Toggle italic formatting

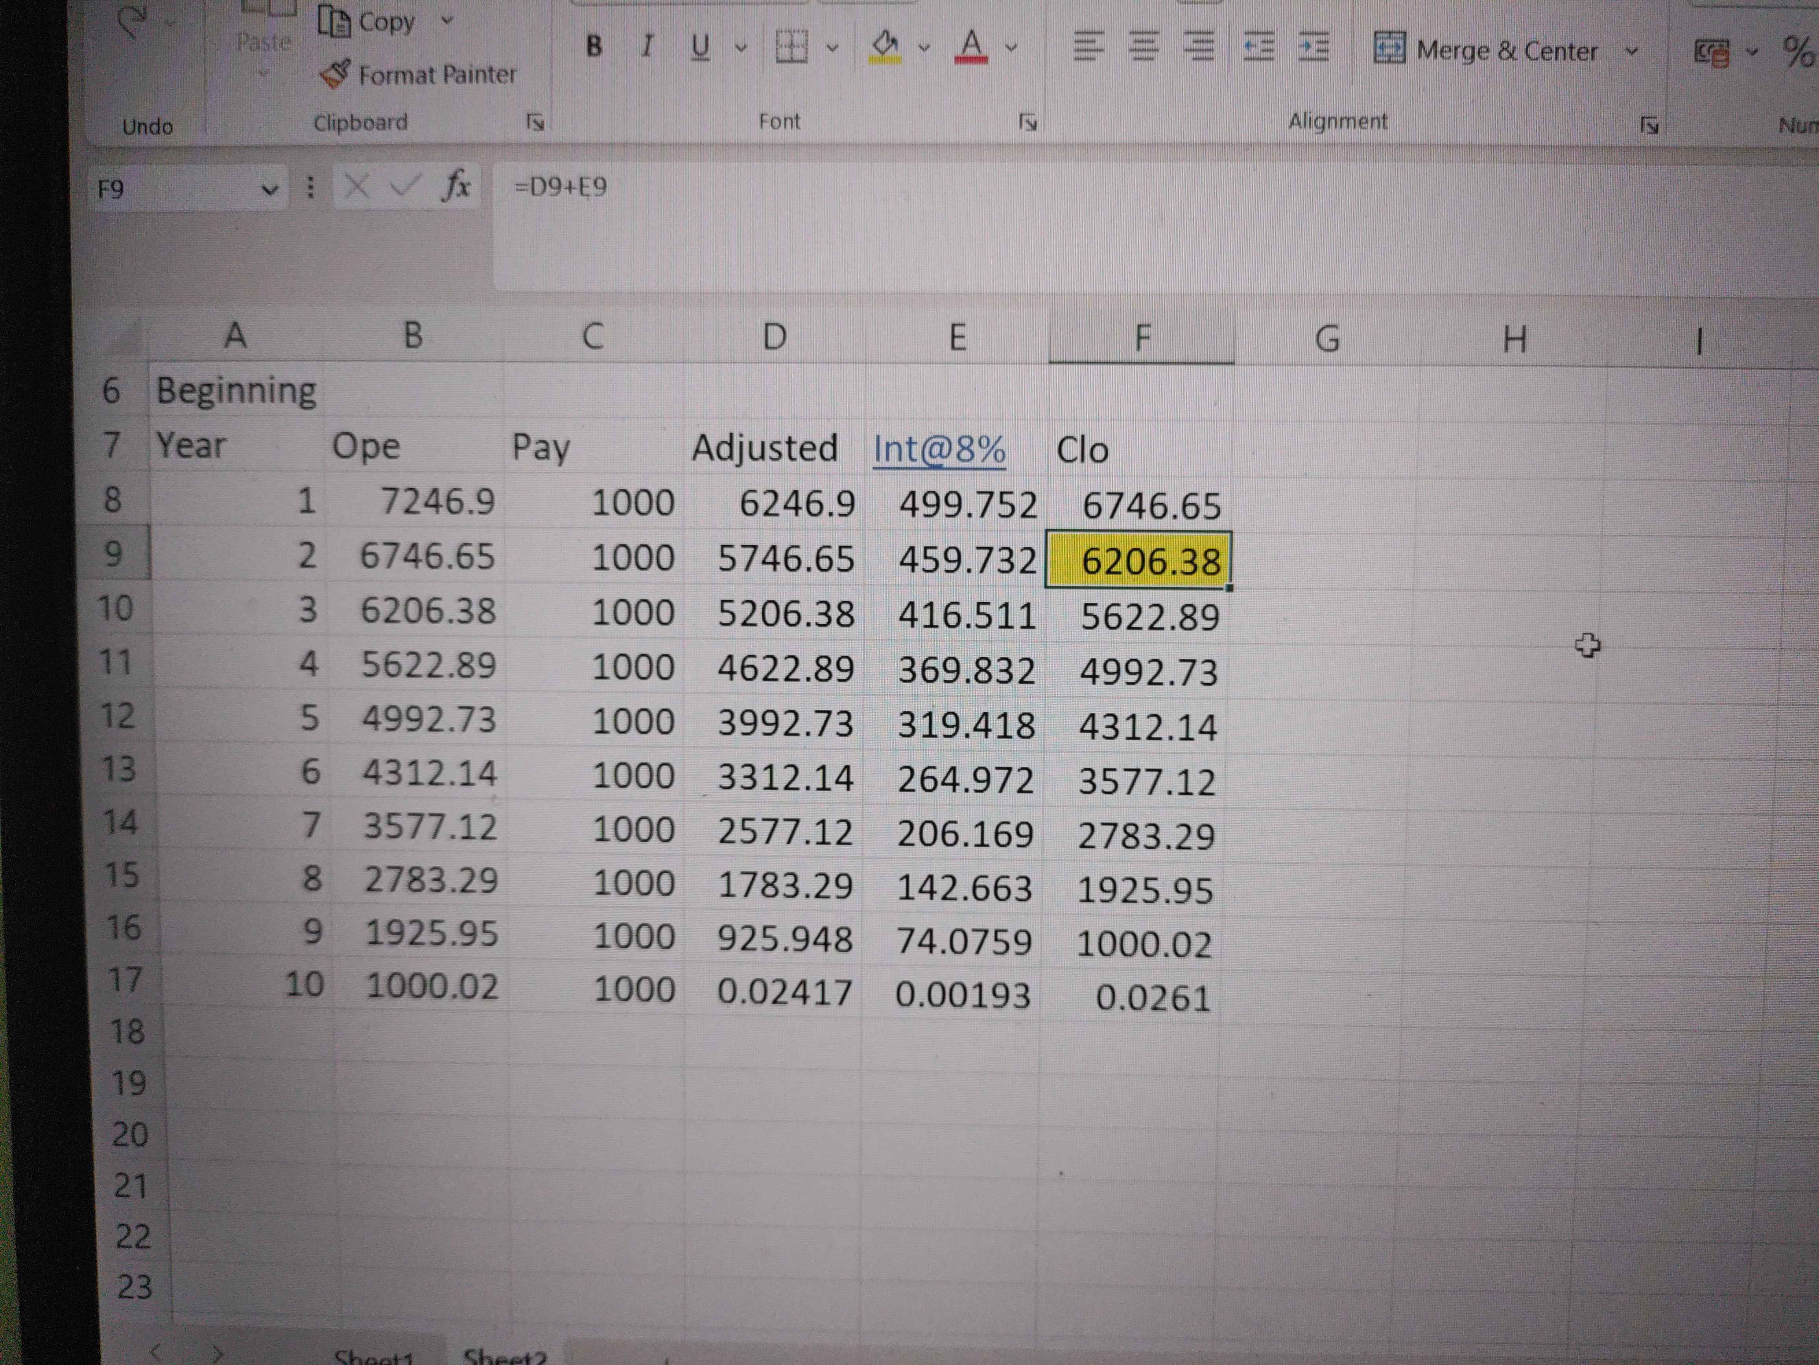click(x=647, y=46)
